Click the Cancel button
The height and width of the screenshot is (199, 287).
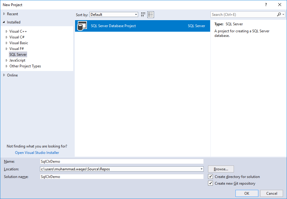tap(272, 193)
